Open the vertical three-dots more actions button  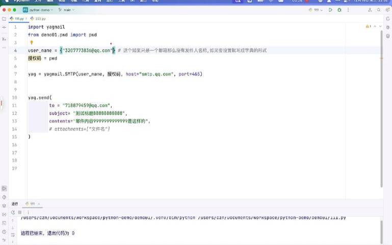(348, 10)
